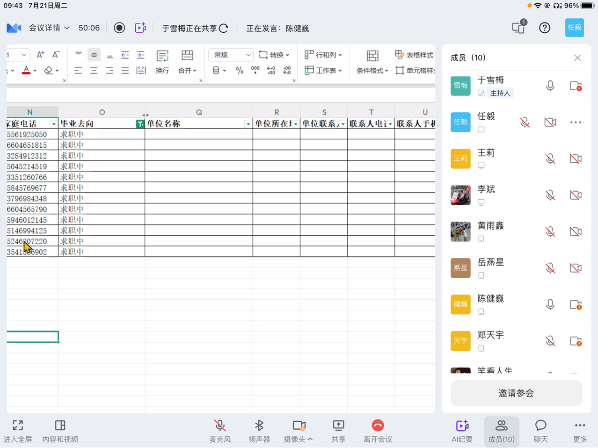Align text left in the toolbar
This screenshot has width=598, height=448.
79,71
